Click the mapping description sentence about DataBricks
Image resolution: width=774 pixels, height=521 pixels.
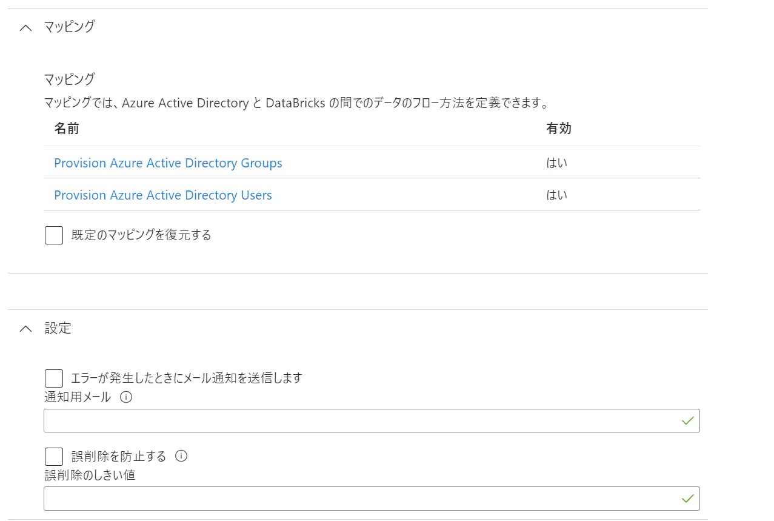coord(297,103)
